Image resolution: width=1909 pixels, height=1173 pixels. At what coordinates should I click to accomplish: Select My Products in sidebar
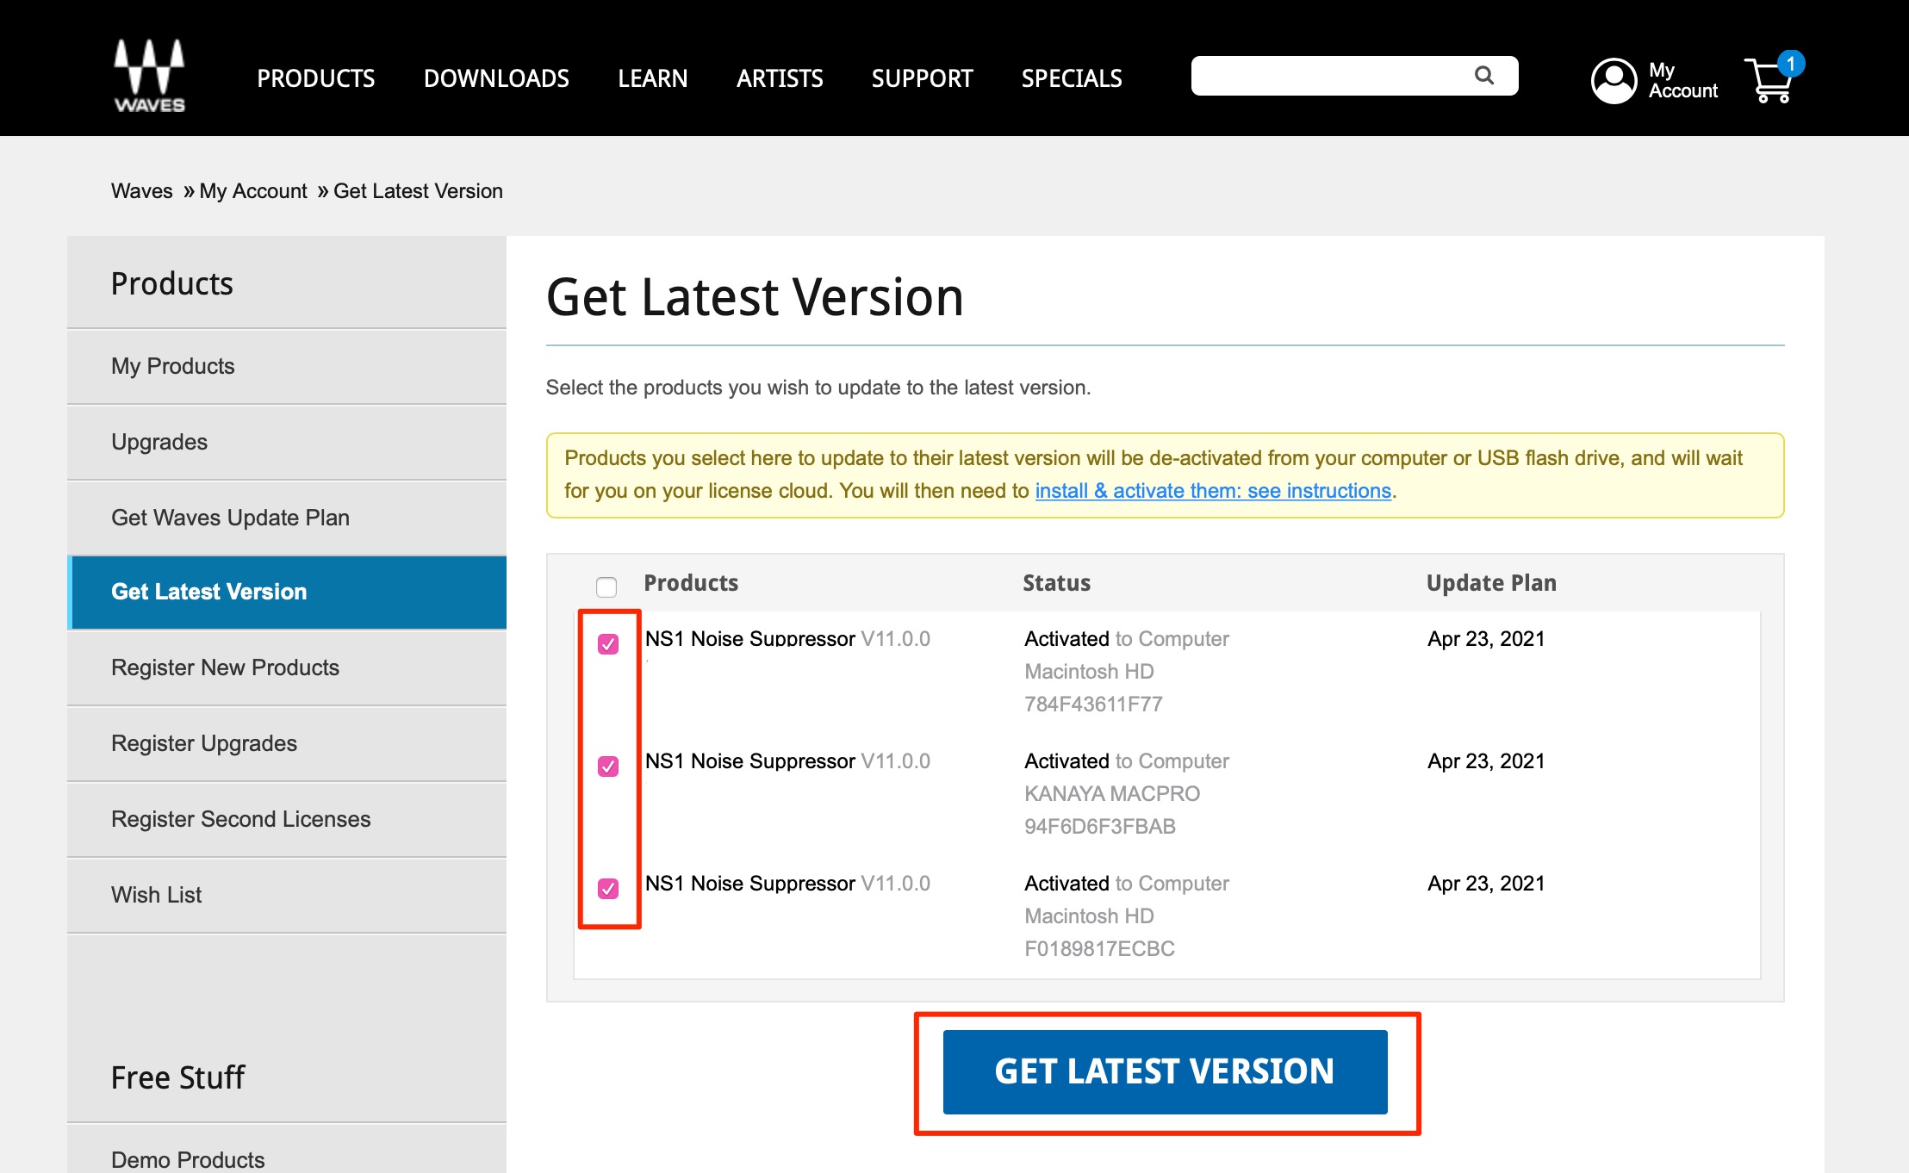(x=287, y=366)
